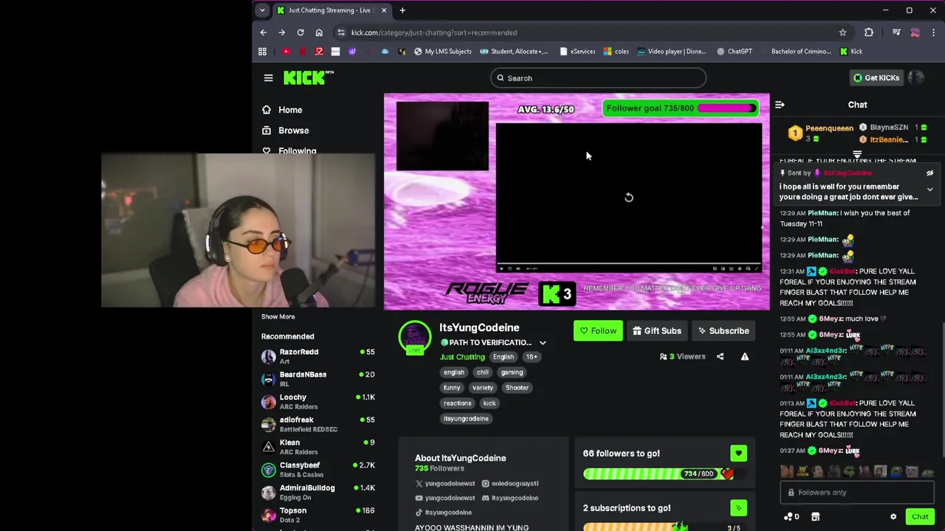Select the gaming tag

pos(512,372)
